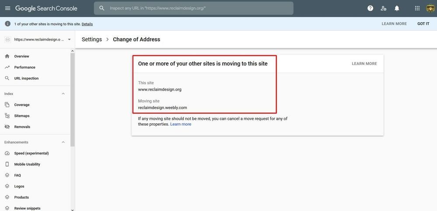Image resolution: width=437 pixels, height=211 pixels.
Task: Click the Google Search Console logo
Action: pos(46,8)
